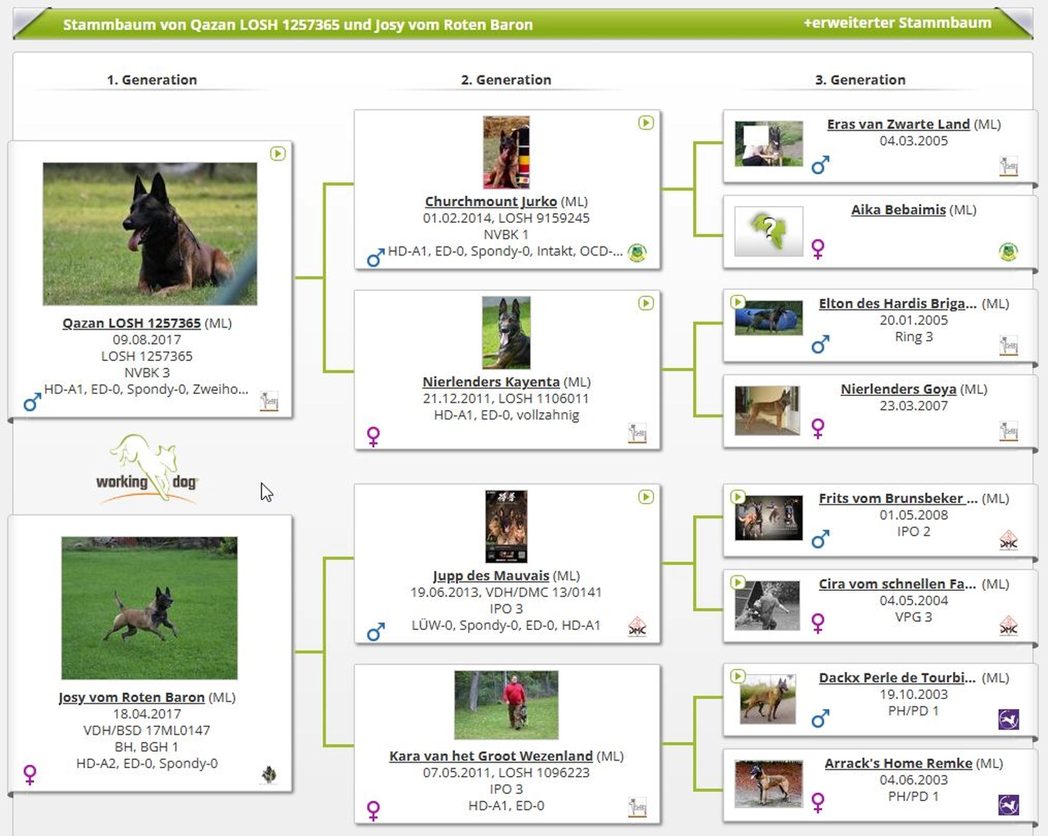The width and height of the screenshot is (1048, 836).
Task: Click Qazan LOSH 1257365's name link
Action: tap(131, 323)
